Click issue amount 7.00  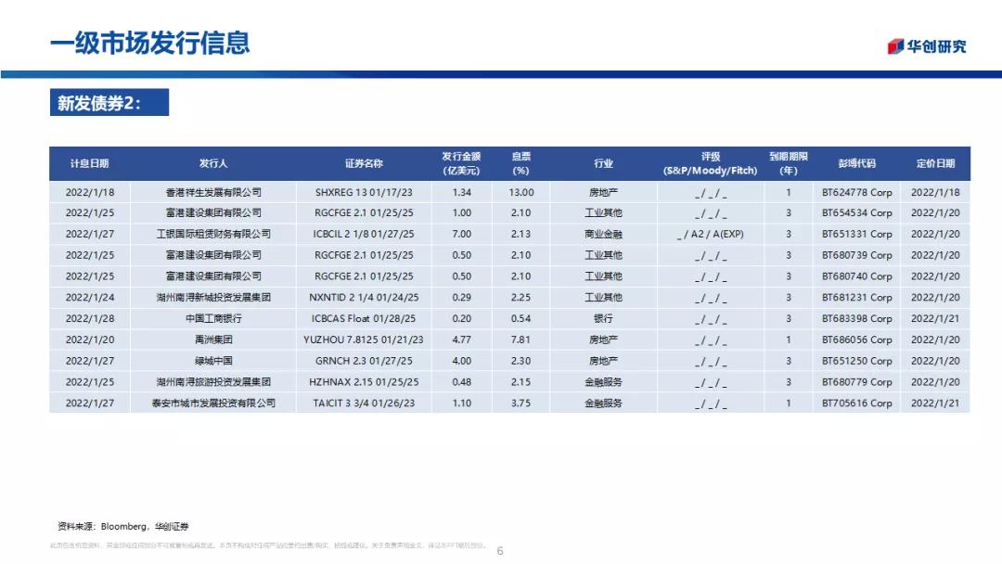[461, 234]
